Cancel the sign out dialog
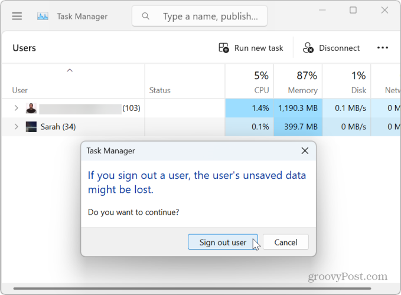This screenshot has width=401, height=295. pos(286,242)
